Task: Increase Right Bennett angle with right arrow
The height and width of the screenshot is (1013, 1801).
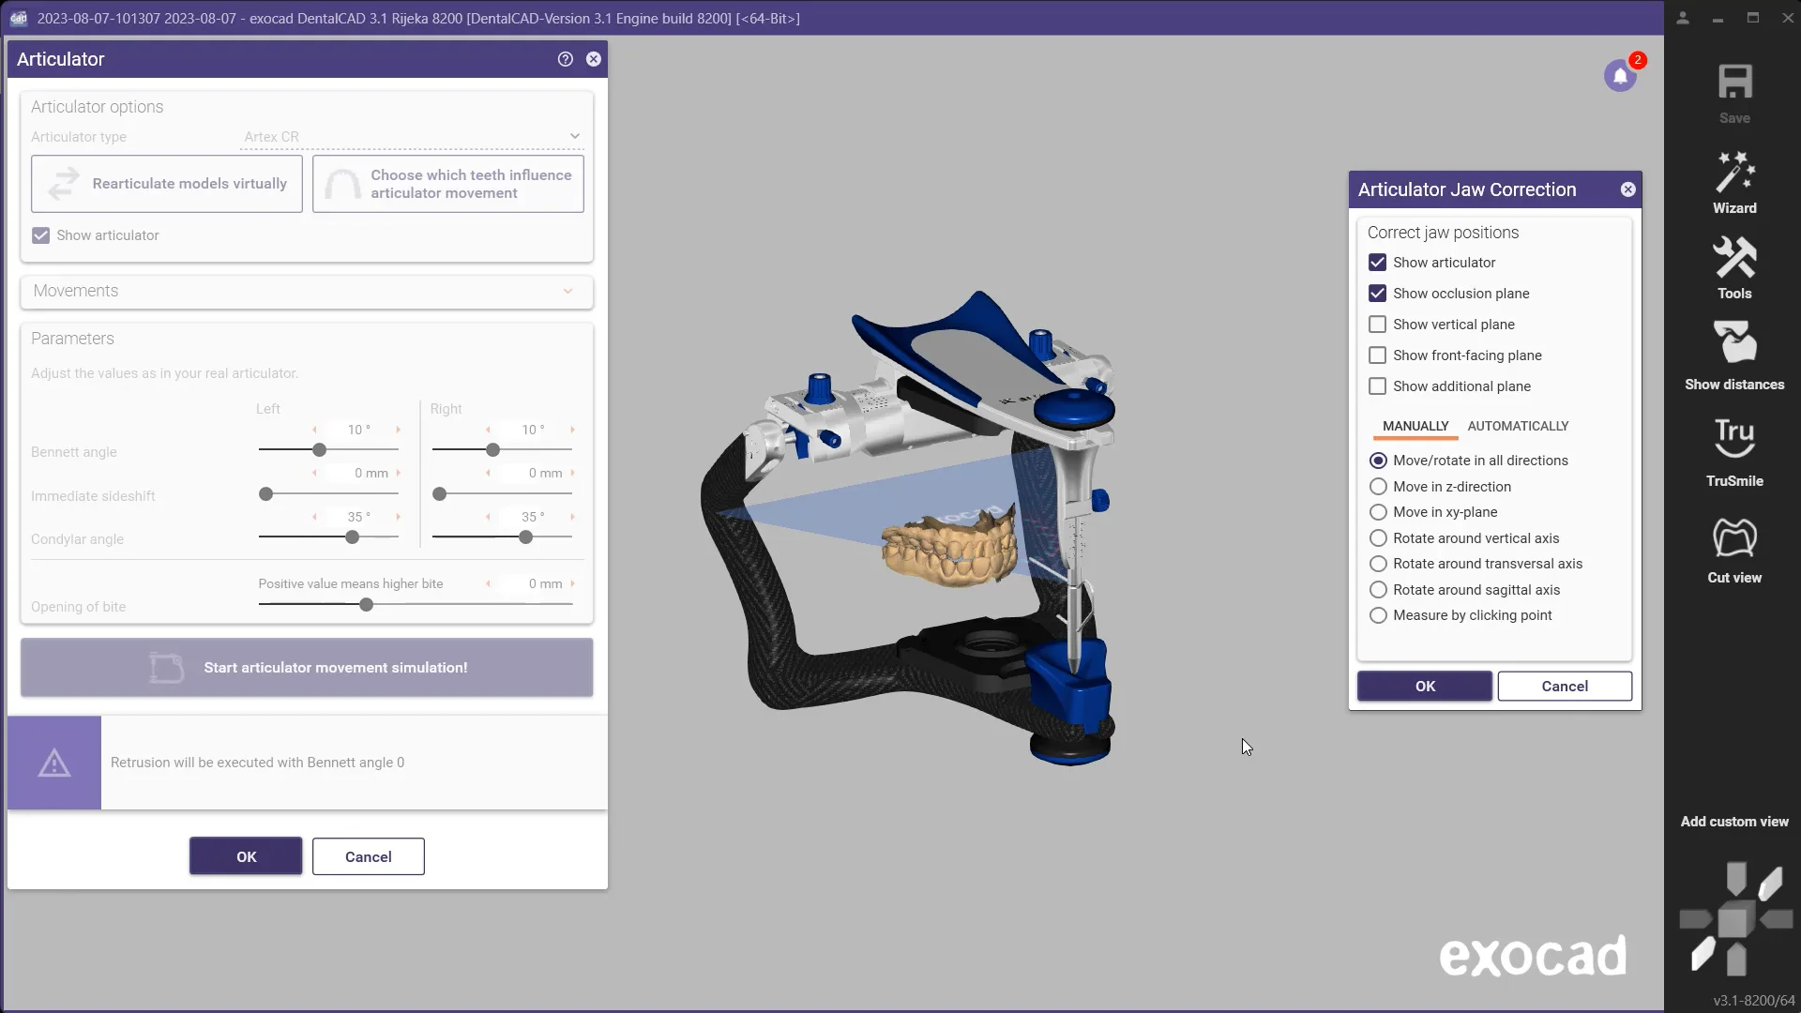Action: tap(572, 430)
